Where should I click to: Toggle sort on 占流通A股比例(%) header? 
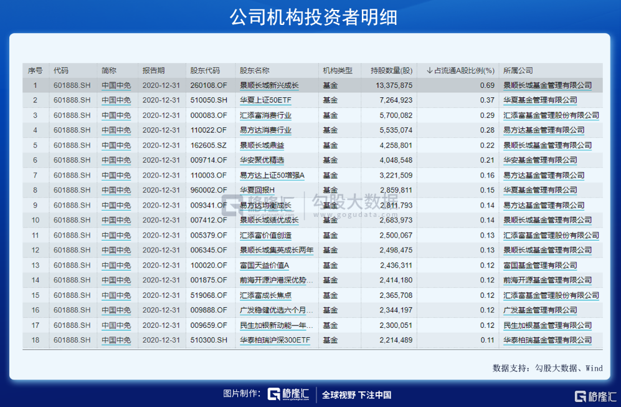tap(460, 70)
